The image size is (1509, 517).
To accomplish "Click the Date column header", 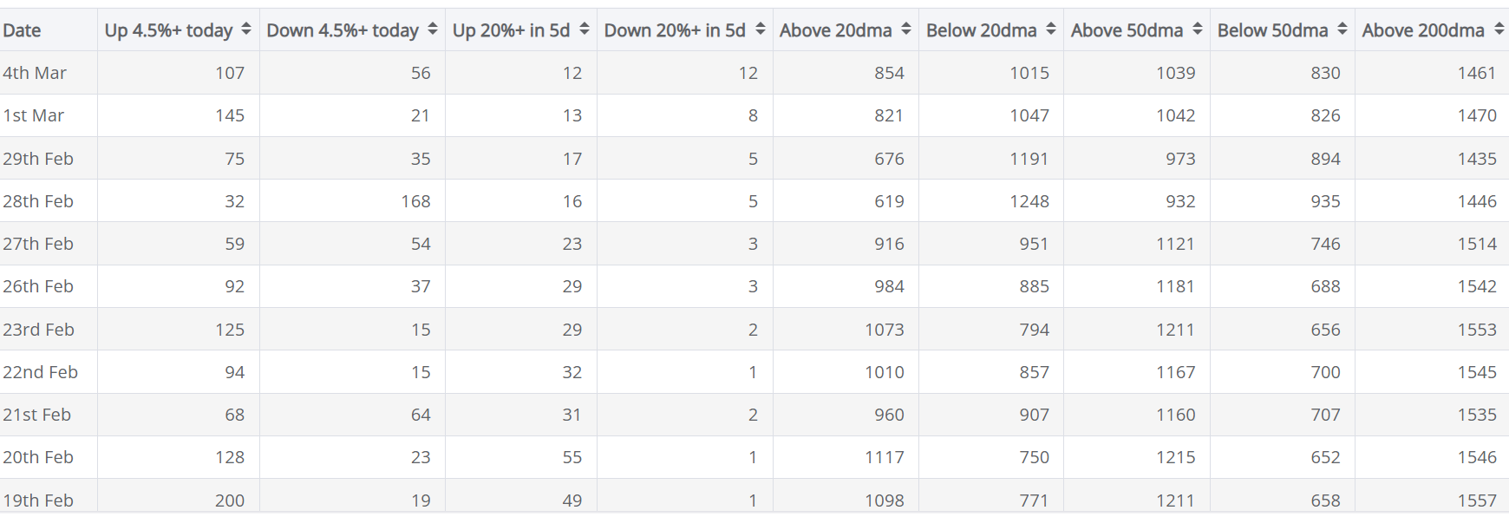I will 23,30.
